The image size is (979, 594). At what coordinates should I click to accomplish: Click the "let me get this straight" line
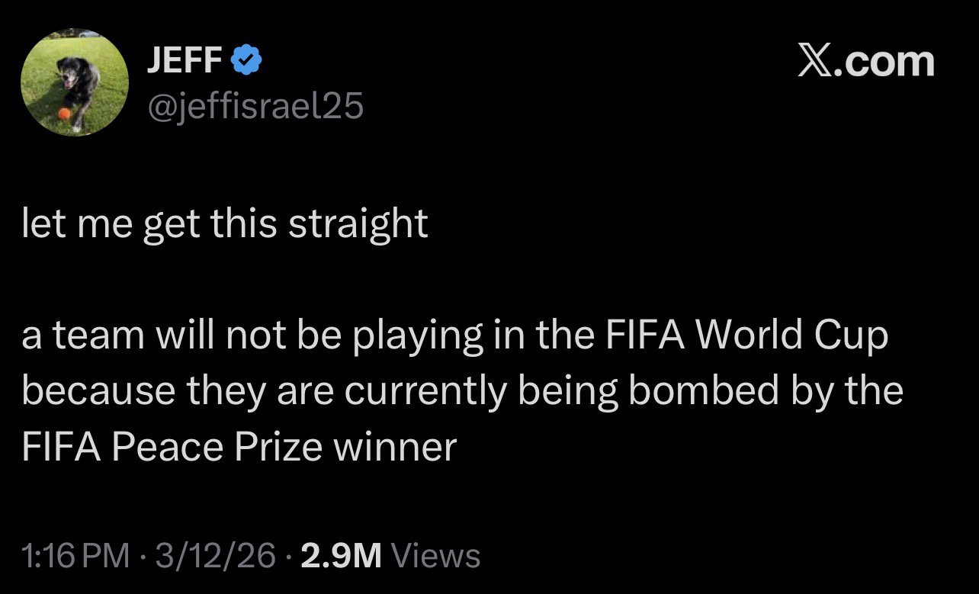[x=225, y=224]
